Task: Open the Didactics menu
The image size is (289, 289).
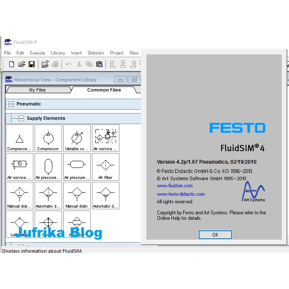Action: pos(96,53)
